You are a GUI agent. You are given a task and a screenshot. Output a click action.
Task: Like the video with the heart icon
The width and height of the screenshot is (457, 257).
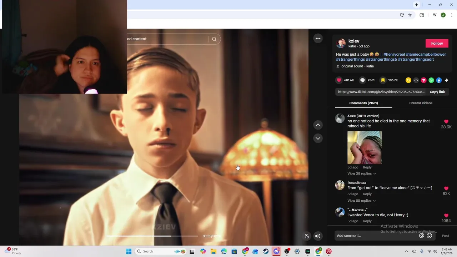pyautogui.click(x=339, y=80)
